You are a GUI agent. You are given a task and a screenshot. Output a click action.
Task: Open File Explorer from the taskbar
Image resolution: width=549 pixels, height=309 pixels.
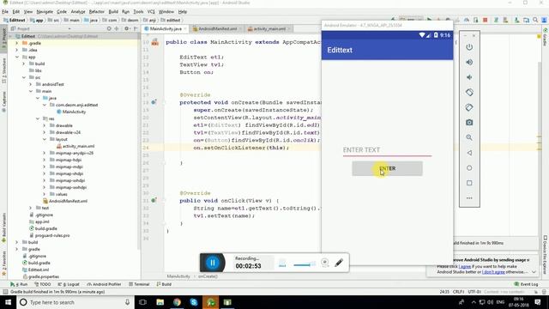point(160,302)
